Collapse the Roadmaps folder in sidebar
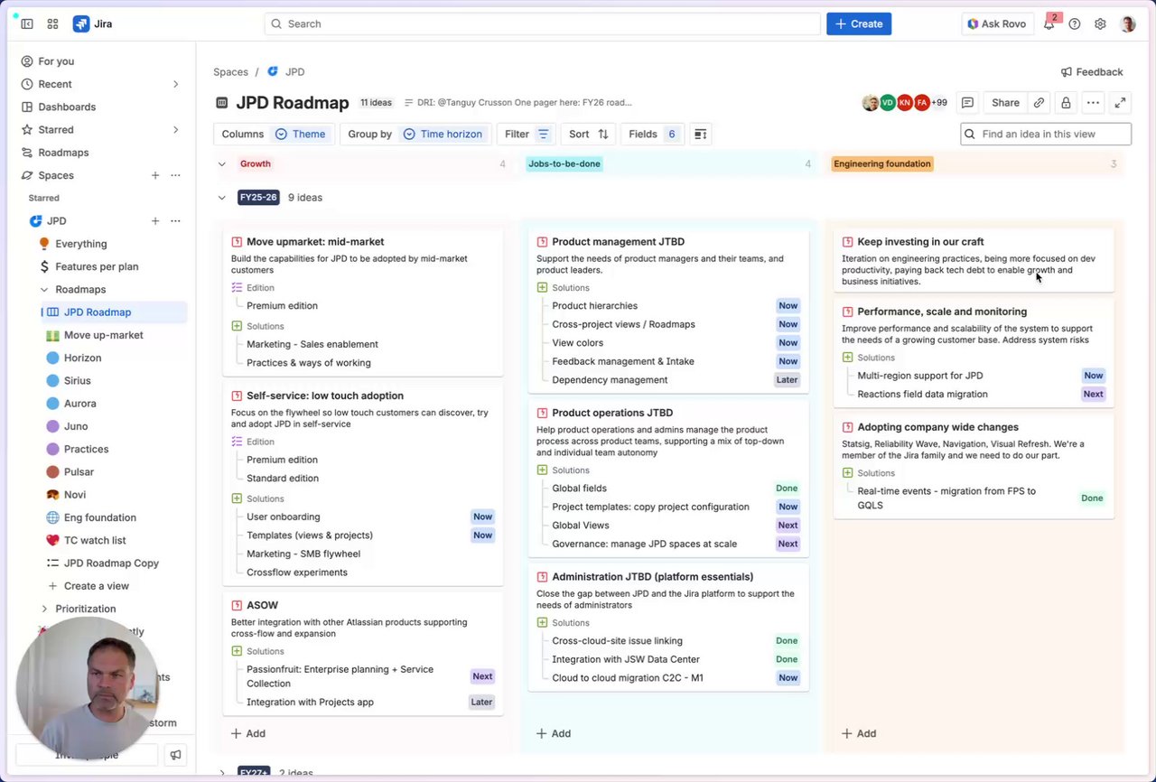Viewport: 1156px width, 782px height. point(44,290)
